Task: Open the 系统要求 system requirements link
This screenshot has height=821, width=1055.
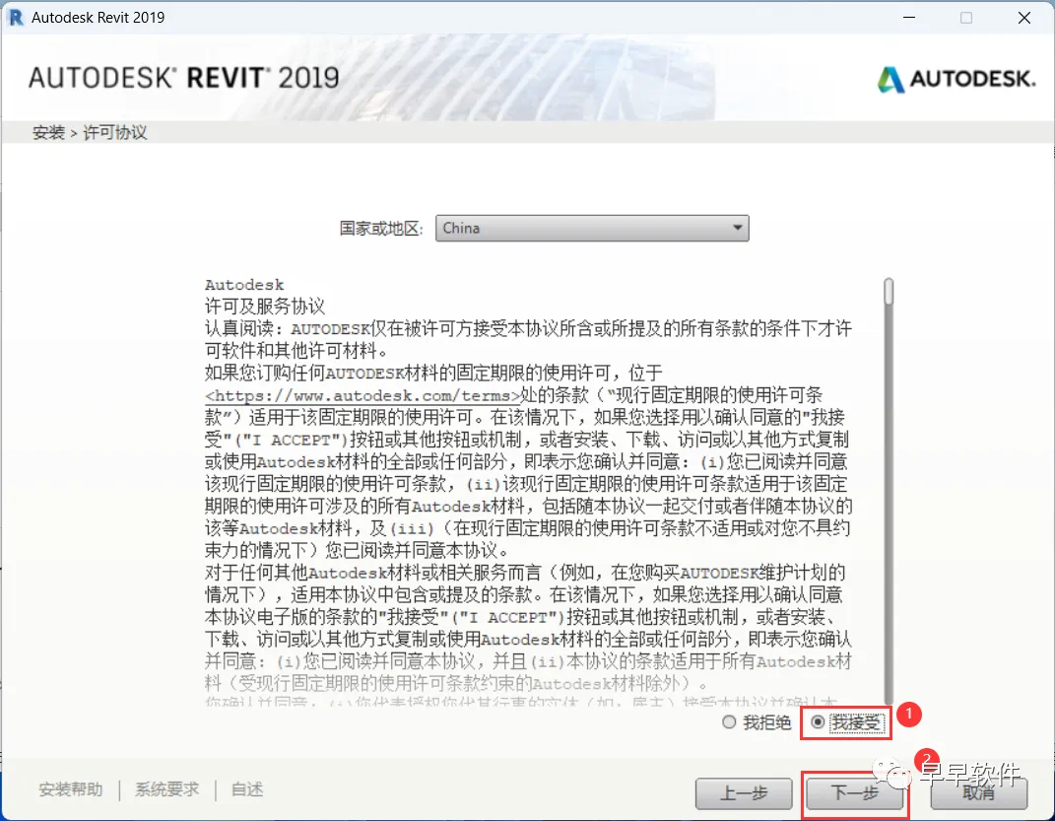Action: point(166,789)
